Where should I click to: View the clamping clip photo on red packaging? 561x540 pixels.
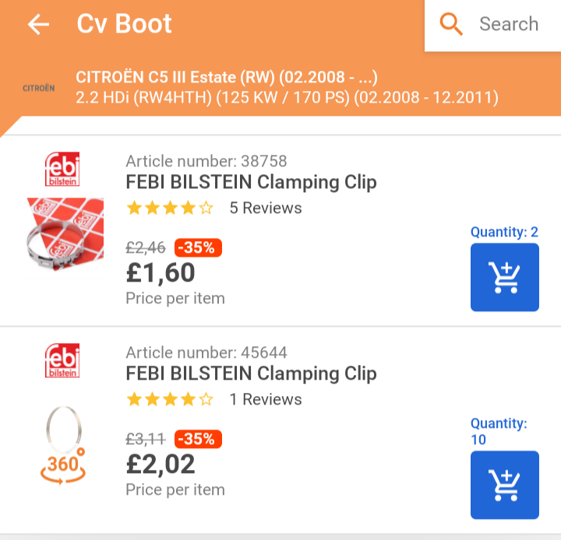tap(65, 234)
